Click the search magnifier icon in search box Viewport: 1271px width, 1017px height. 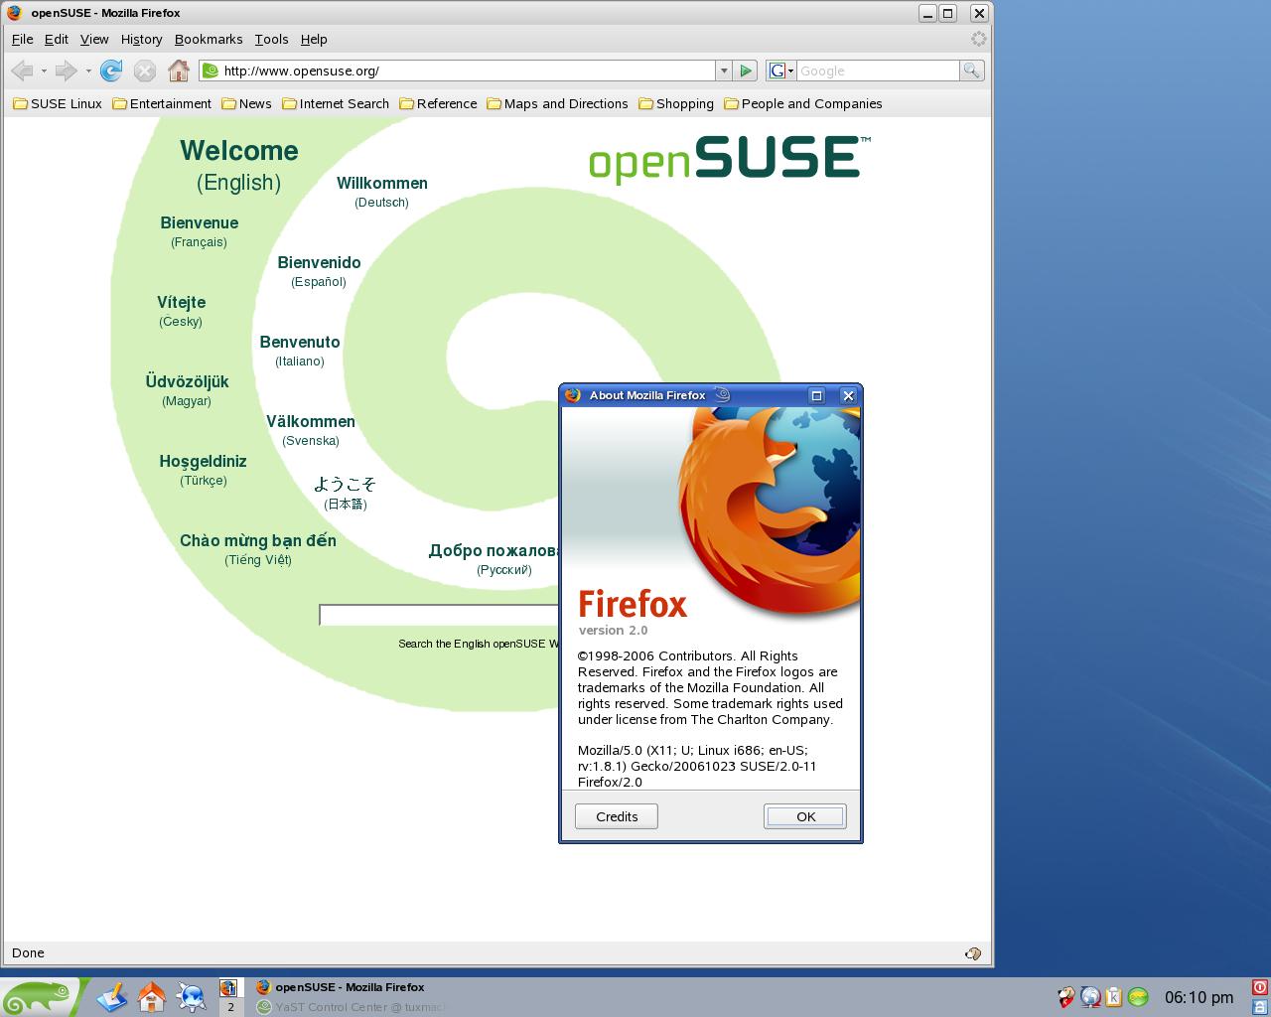click(x=971, y=71)
